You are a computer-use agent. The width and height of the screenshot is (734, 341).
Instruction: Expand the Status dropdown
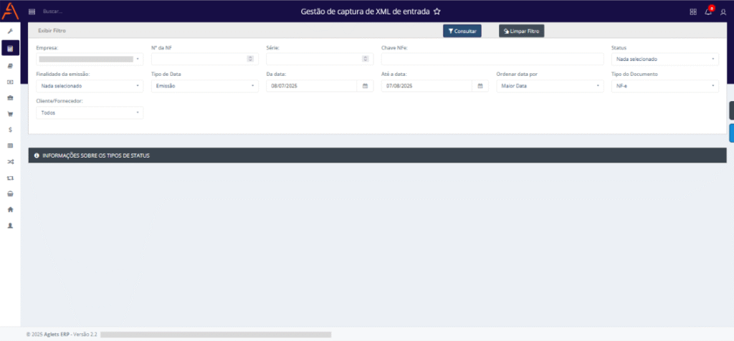pyautogui.click(x=664, y=59)
